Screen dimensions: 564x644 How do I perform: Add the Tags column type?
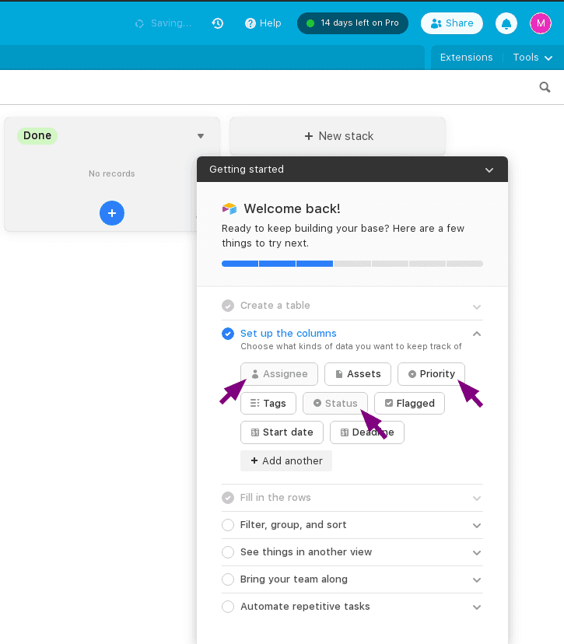268,403
